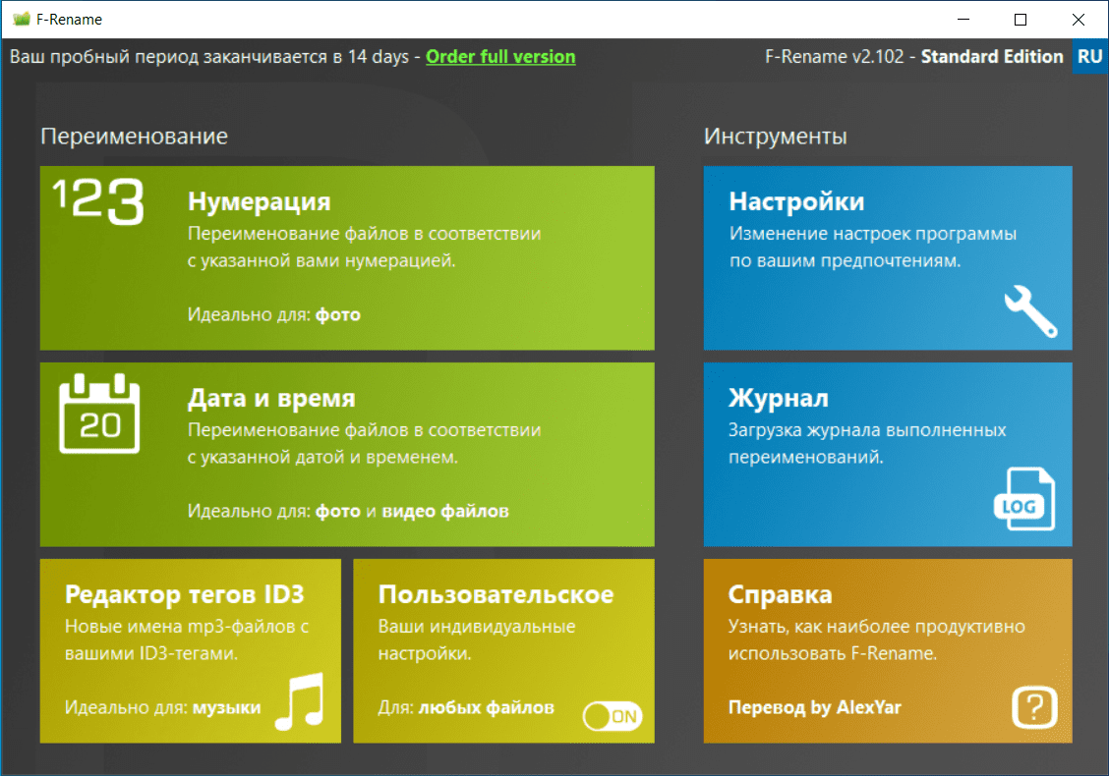Maximize the F-Rename window

click(x=1021, y=20)
